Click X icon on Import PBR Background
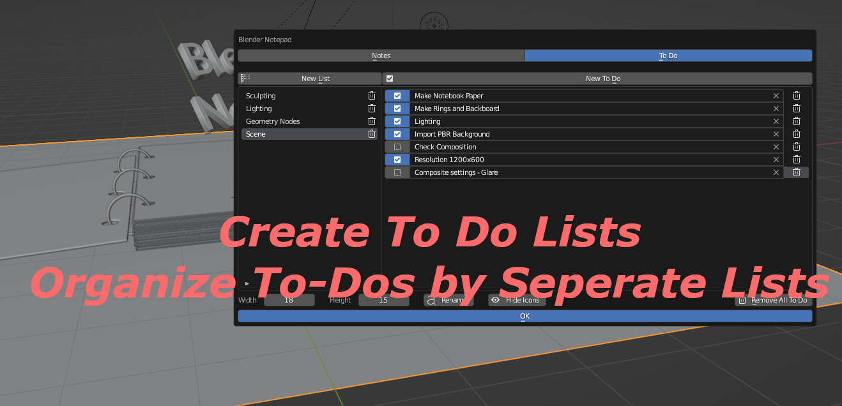The width and height of the screenshot is (842, 406). coord(776,134)
